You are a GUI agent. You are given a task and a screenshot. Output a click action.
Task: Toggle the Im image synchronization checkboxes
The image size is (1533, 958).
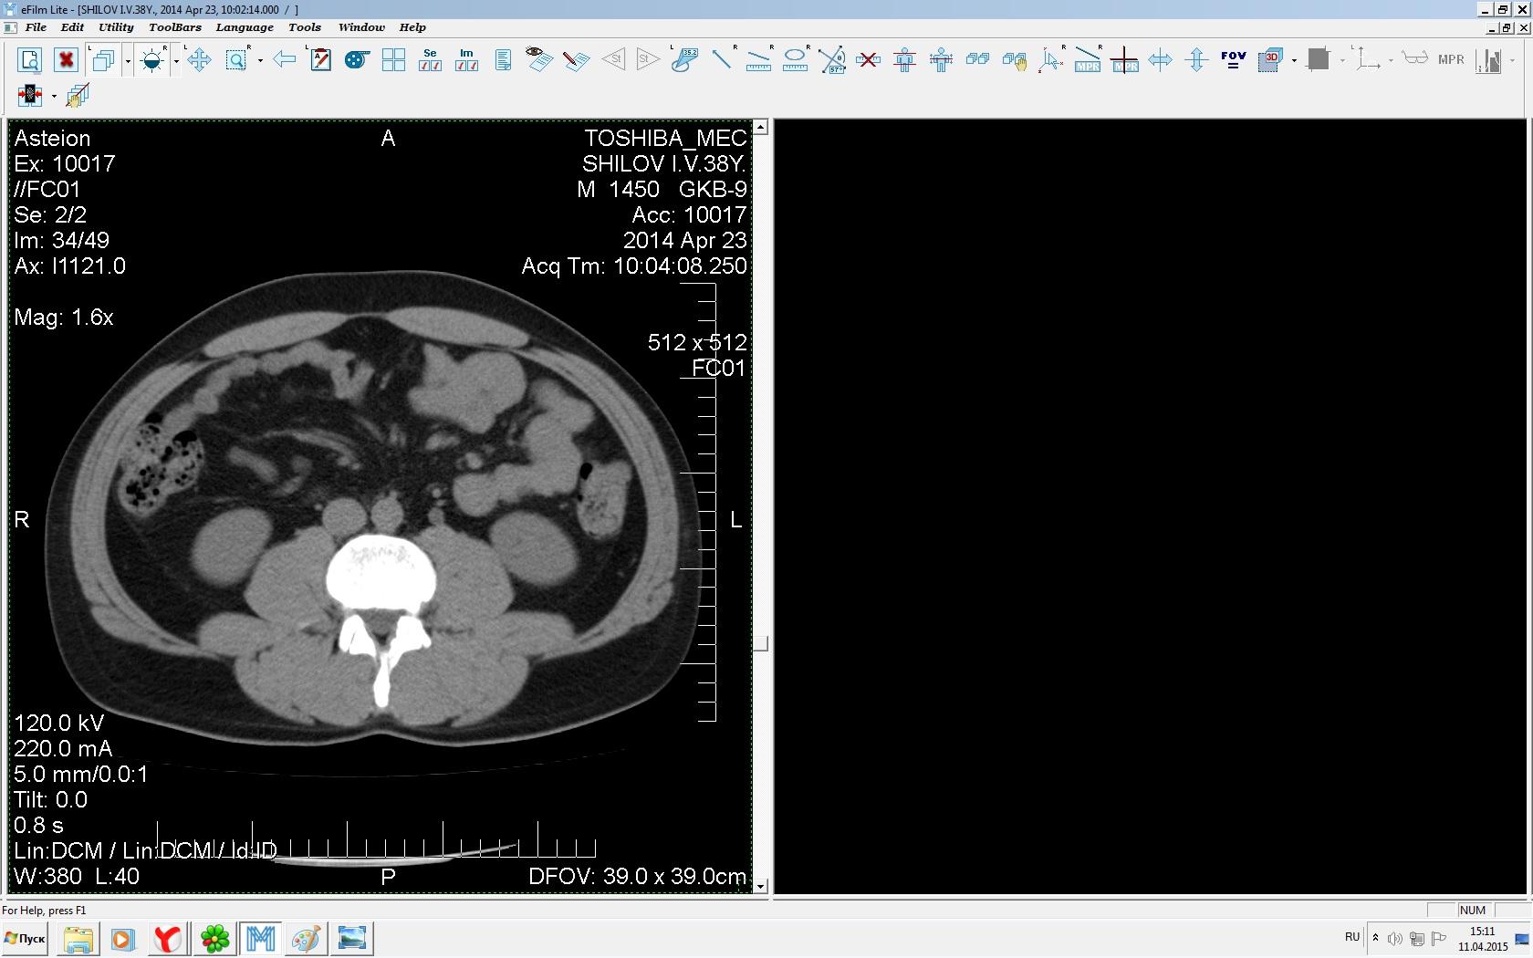(x=466, y=60)
